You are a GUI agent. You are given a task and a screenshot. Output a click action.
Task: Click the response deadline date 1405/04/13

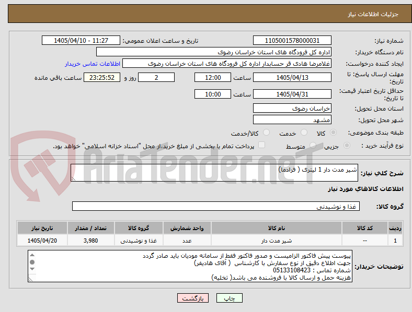pos(292,78)
